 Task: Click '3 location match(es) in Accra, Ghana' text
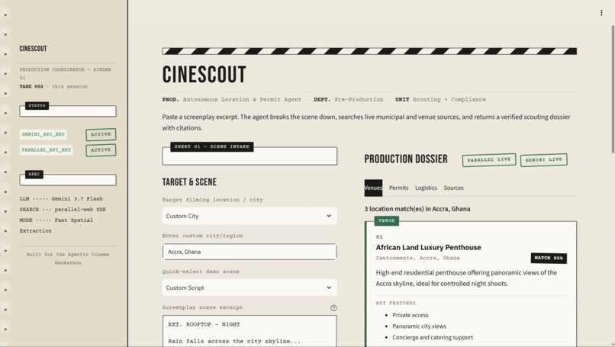[417, 209]
